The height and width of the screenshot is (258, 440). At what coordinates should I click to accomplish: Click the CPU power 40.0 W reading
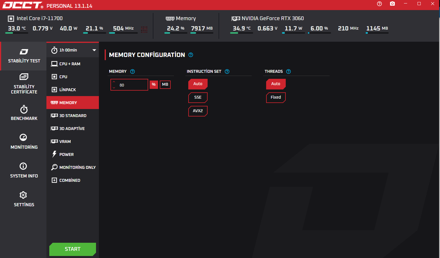69,28
